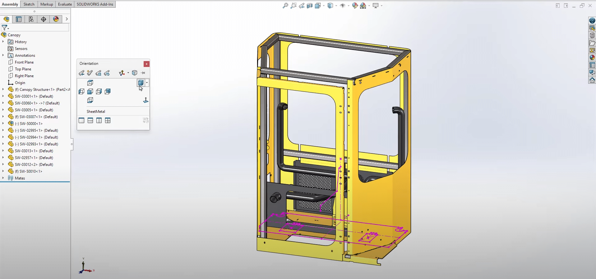Expand the Mates folder in the tree
The image size is (596, 279).
pyautogui.click(x=3, y=178)
